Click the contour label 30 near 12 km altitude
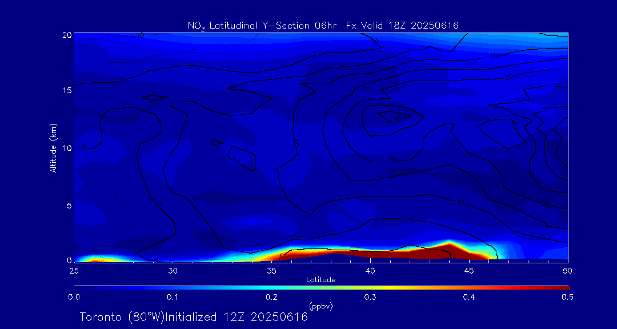 pyautogui.click(x=396, y=119)
